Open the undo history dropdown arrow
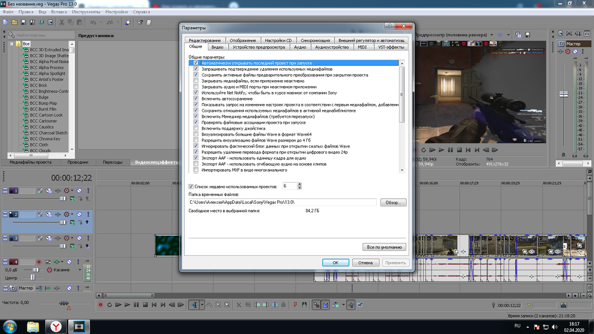This screenshot has height=334, width=594. click(101, 22)
